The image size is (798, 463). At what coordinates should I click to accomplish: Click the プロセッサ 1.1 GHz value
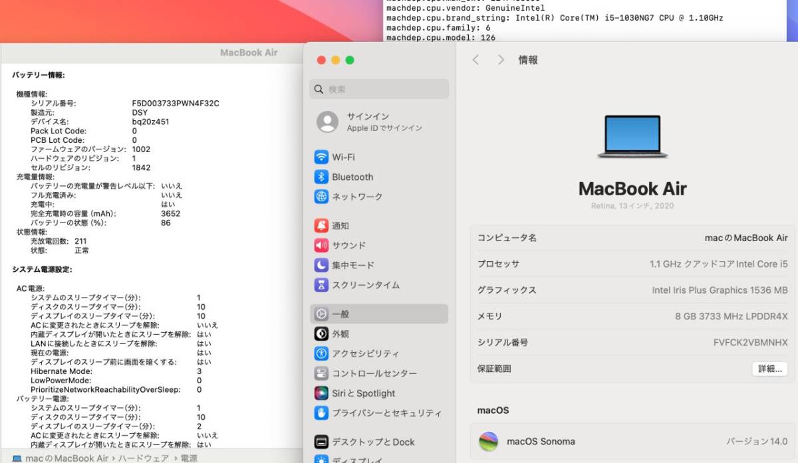(719, 264)
